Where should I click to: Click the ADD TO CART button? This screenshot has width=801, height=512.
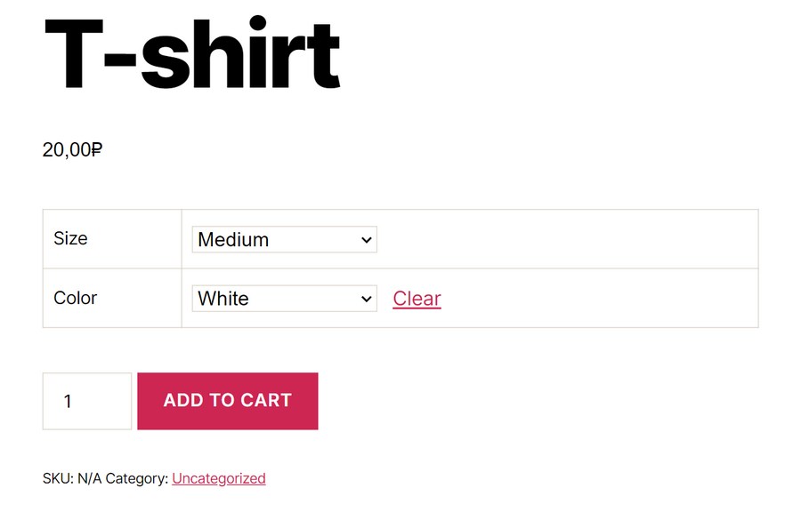coord(228,401)
